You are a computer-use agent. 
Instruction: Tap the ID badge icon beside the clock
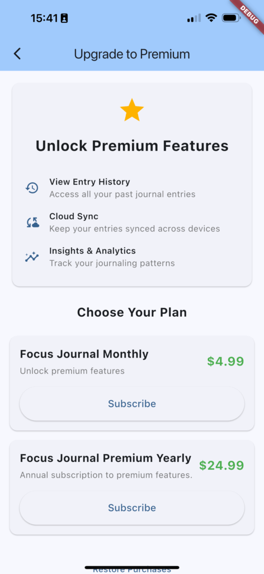(64, 18)
